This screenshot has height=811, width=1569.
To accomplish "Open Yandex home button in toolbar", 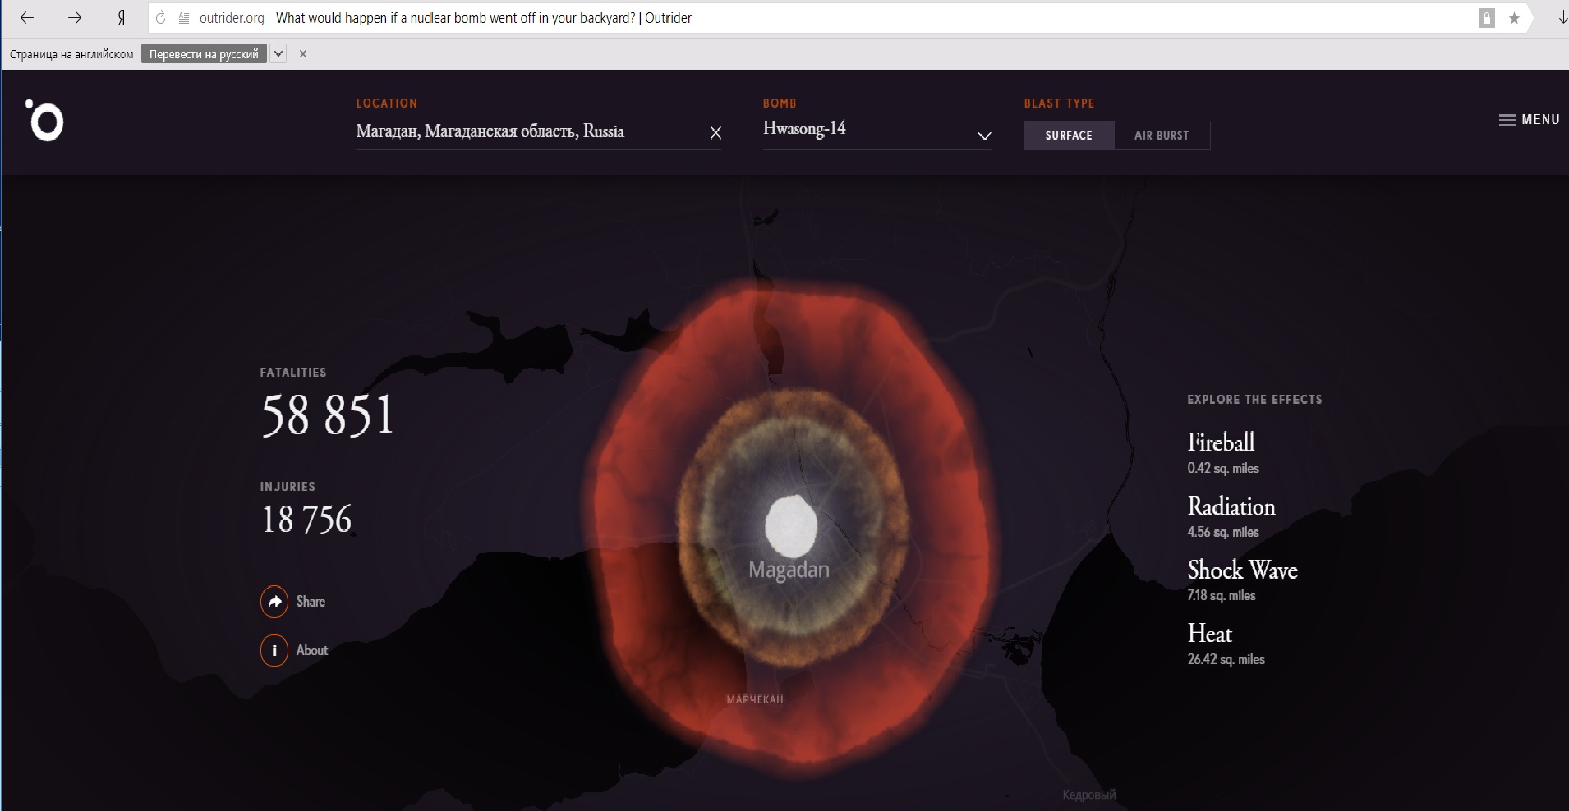I will 122,18.
